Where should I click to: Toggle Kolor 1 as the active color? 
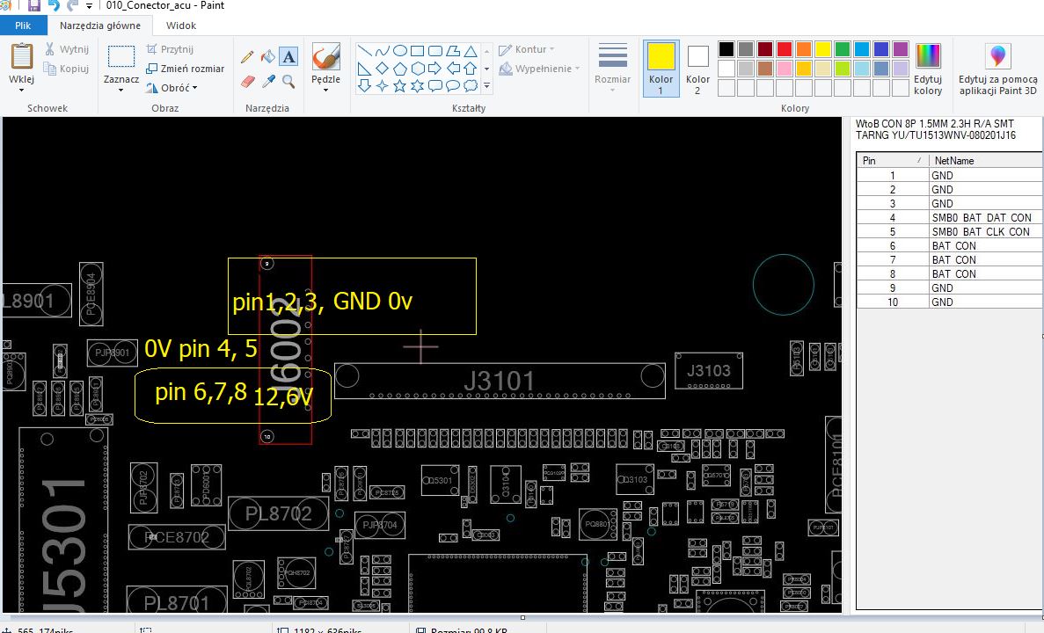tap(661, 68)
